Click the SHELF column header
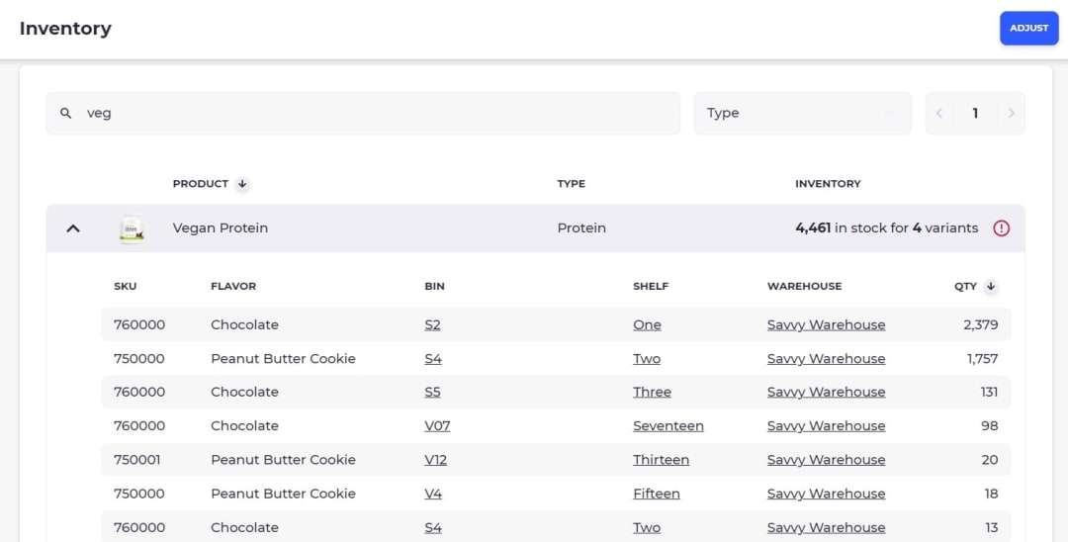Image resolution: width=1068 pixels, height=542 pixels. (x=651, y=286)
